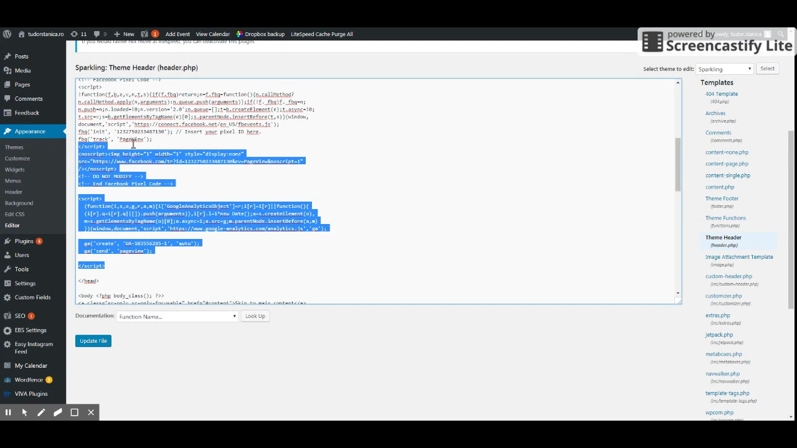Viewport: 797px width, 448px height.
Task: Click the Update File button
Action: (93, 341)
